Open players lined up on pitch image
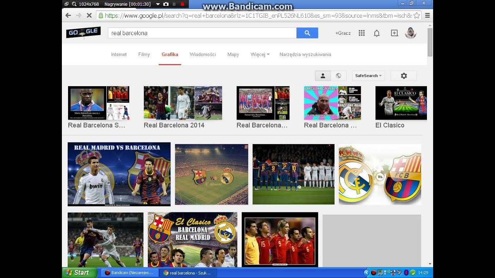 [294, 175]
